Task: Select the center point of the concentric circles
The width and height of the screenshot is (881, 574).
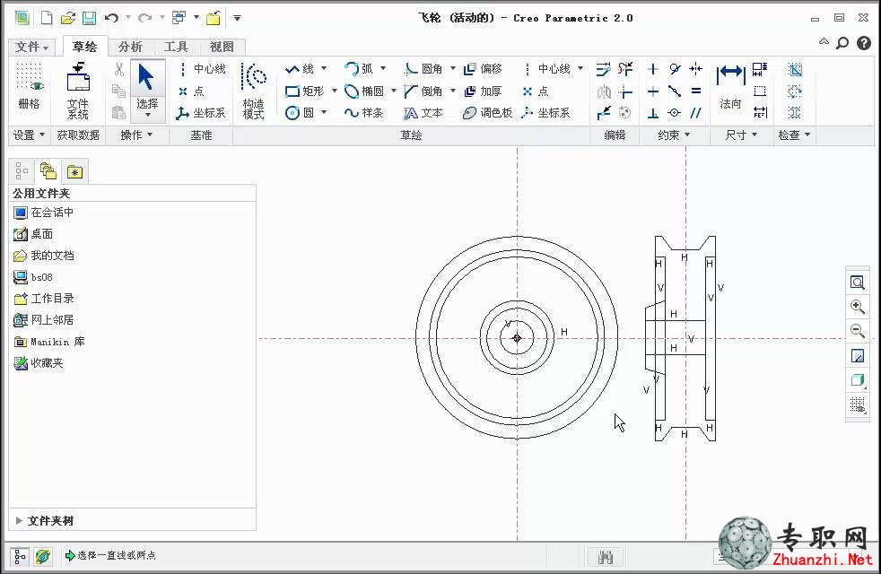Action: (x=517, y=338)
